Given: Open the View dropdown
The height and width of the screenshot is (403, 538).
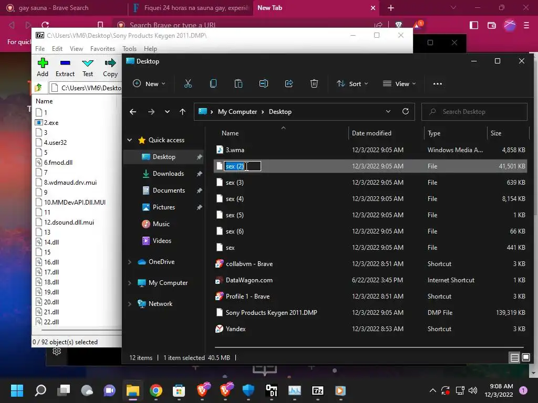Looking at the screenshot, I should [399, 83].
